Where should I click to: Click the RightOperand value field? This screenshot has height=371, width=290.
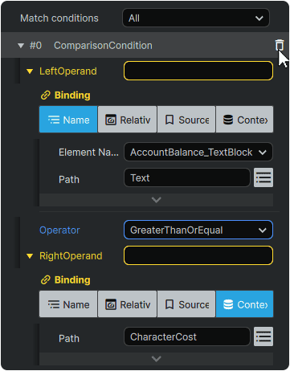(x=198, y=255)
